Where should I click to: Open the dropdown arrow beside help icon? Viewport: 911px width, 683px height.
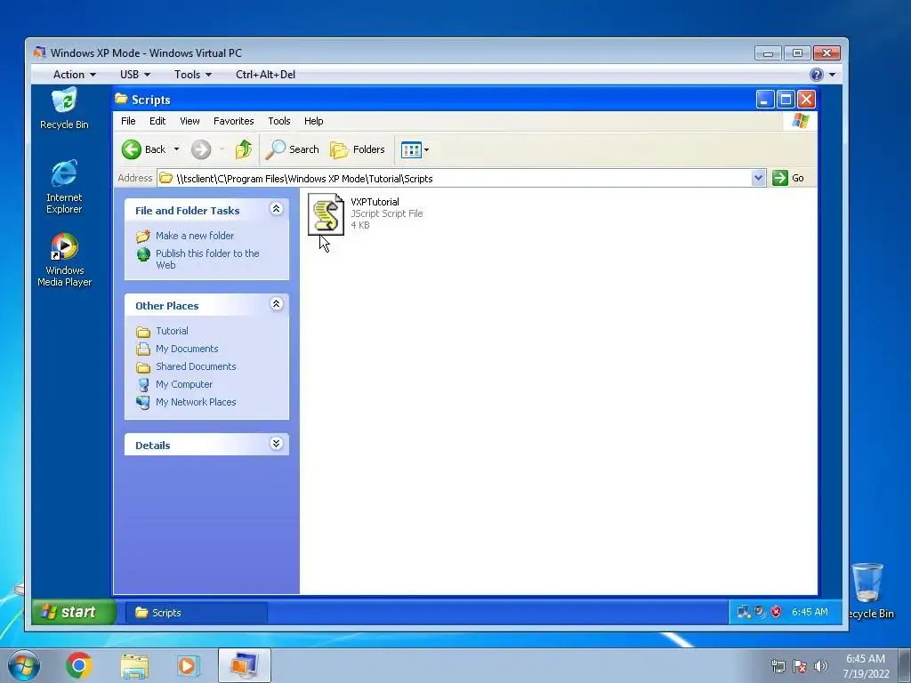pos(832,75)
